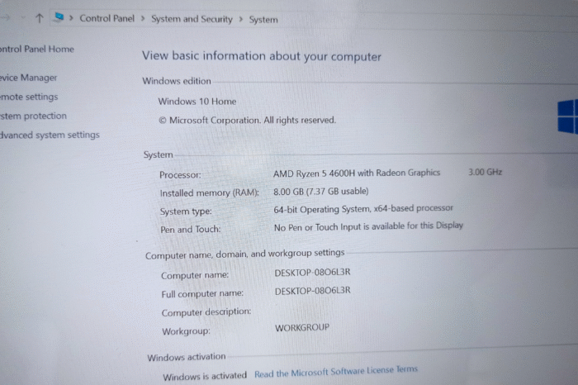Click the 'Windows activation' section header
Screen dimensions: 578x385
186,357
